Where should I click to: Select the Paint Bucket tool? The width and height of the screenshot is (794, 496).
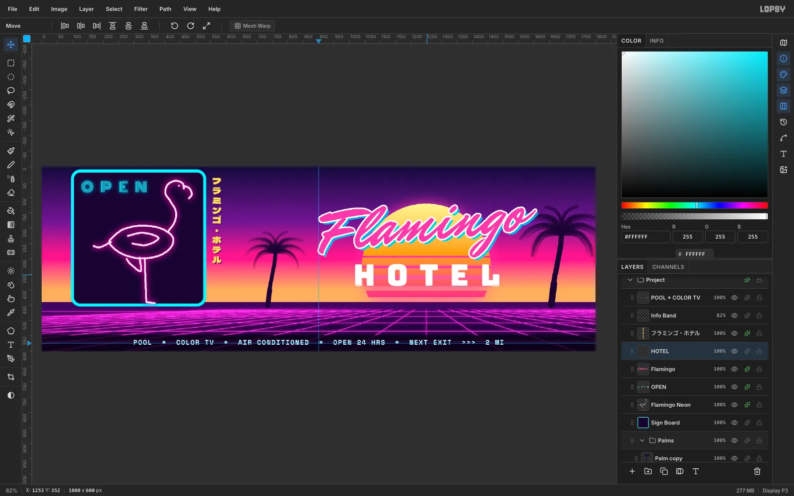[11, 211]
